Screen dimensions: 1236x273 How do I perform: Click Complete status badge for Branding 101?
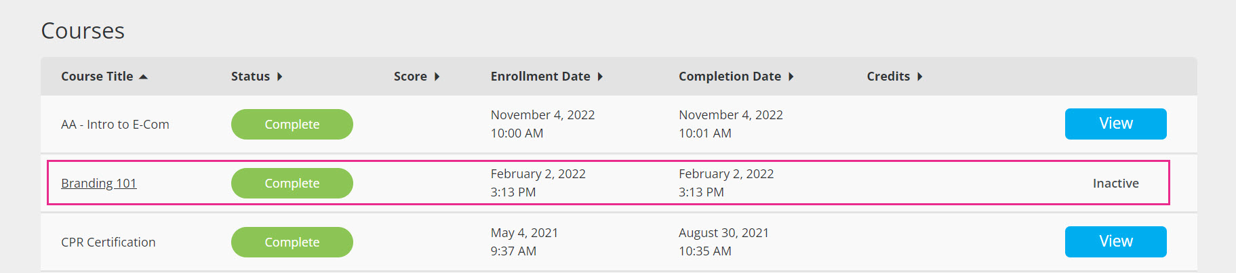coord(292,184)
